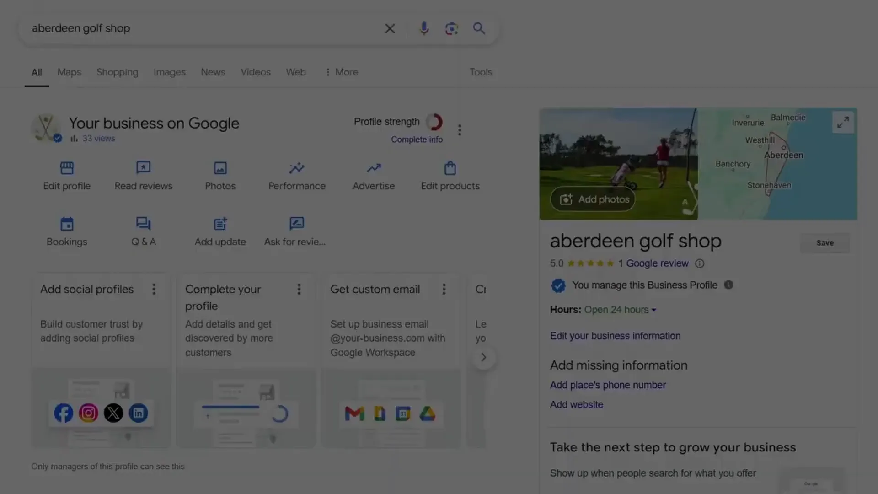The height and width of the screenshot is (494, 878).
Task: Open Read reviews icon
Action: pos(143,168)
